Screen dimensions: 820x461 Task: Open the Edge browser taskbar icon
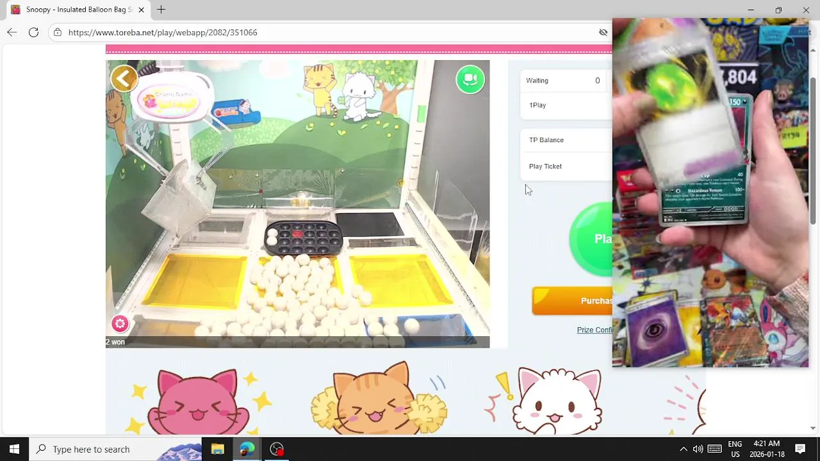247,449
